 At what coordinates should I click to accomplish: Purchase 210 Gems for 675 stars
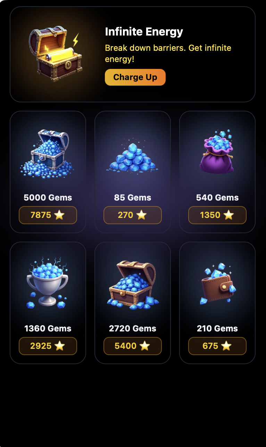217,346
